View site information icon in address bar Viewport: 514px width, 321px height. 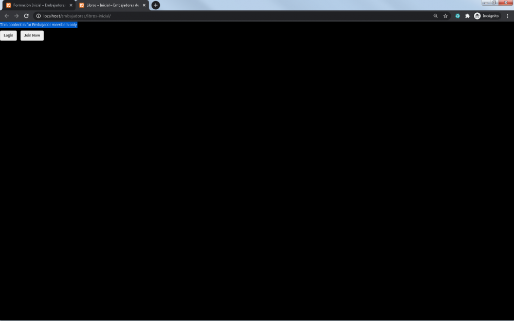coord(39,16)
